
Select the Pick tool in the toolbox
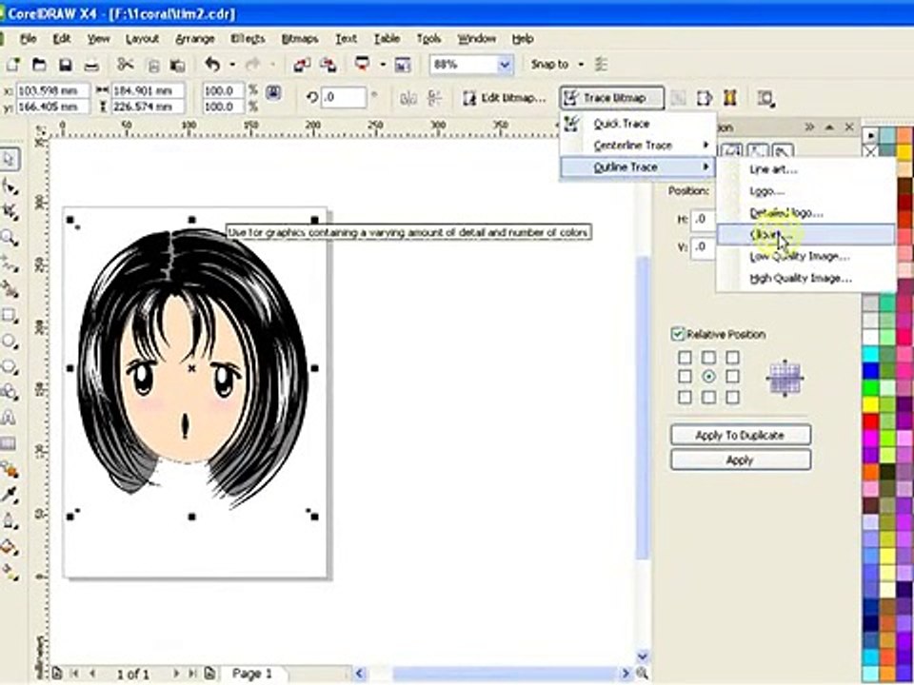[10, 159]
